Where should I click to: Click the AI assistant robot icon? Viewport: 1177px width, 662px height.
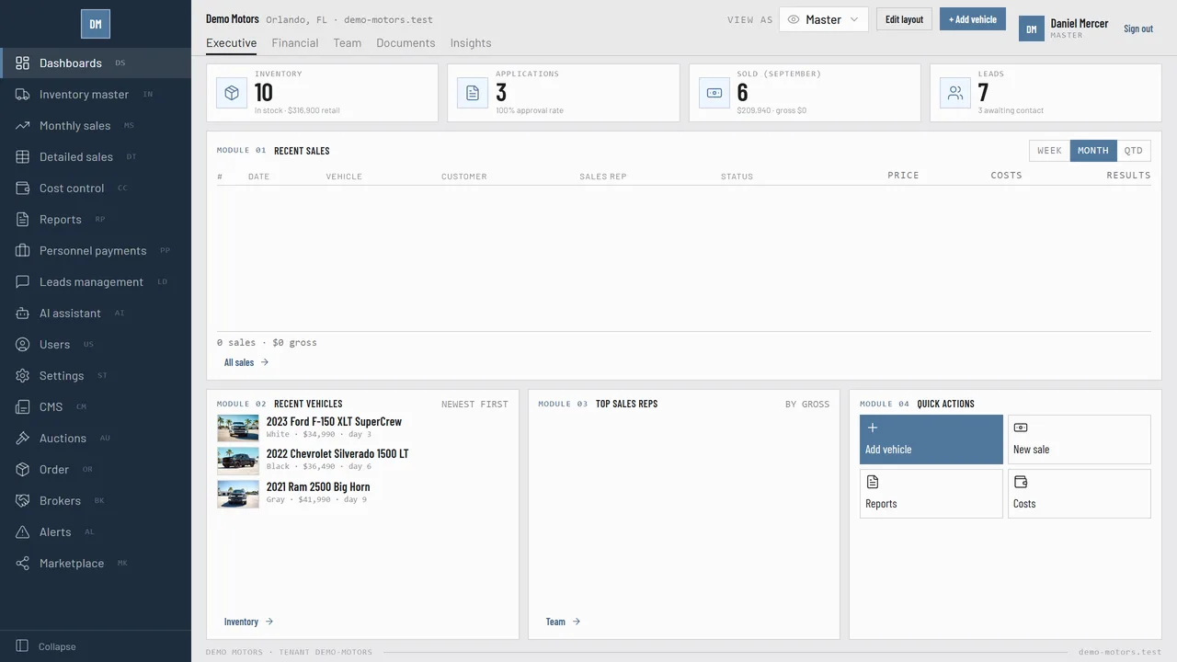pyautogui.click(x=23, y=314)
